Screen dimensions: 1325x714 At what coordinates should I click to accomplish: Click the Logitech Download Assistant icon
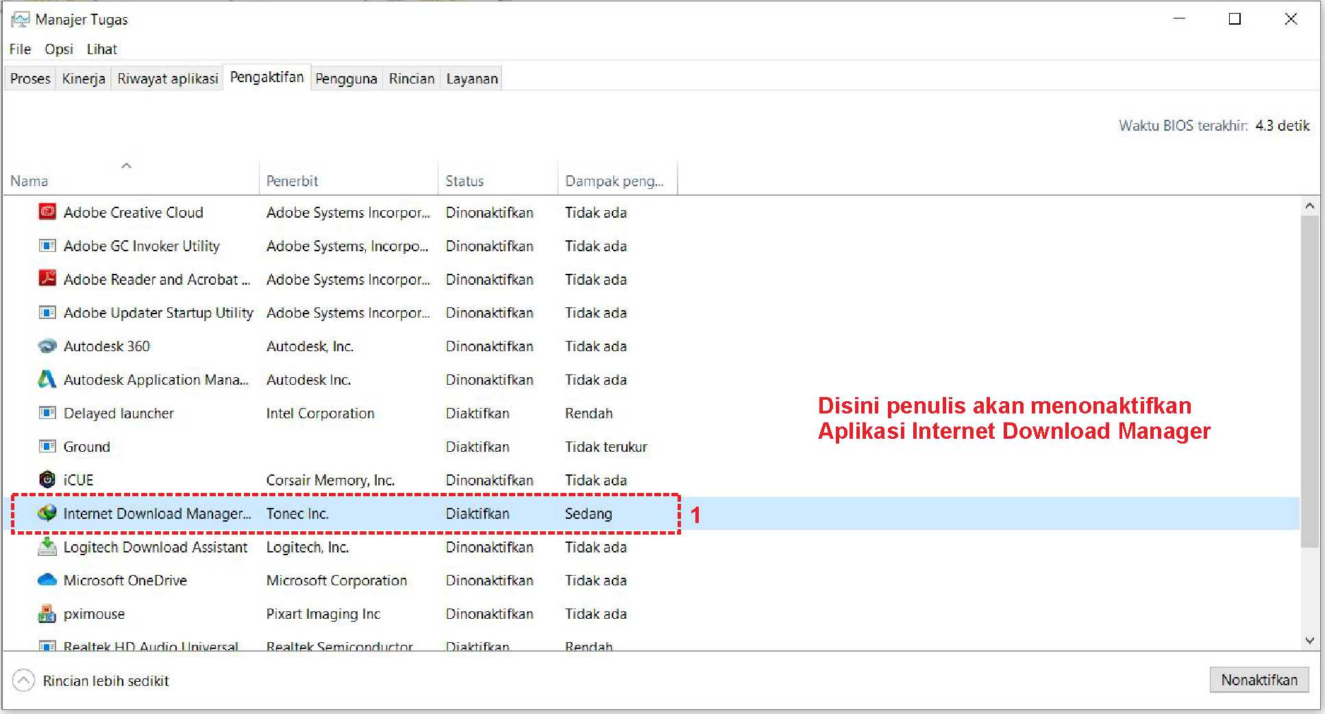[x=47, y=546]
